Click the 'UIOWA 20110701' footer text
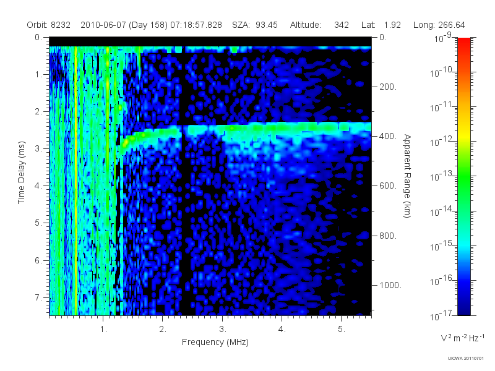The width and height of the screenshot is (495, 371). (x=466, y=359)
